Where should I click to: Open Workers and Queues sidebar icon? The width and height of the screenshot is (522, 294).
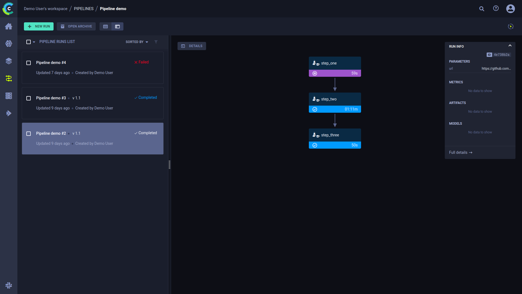pyautogui.click(x=9, y=96)
